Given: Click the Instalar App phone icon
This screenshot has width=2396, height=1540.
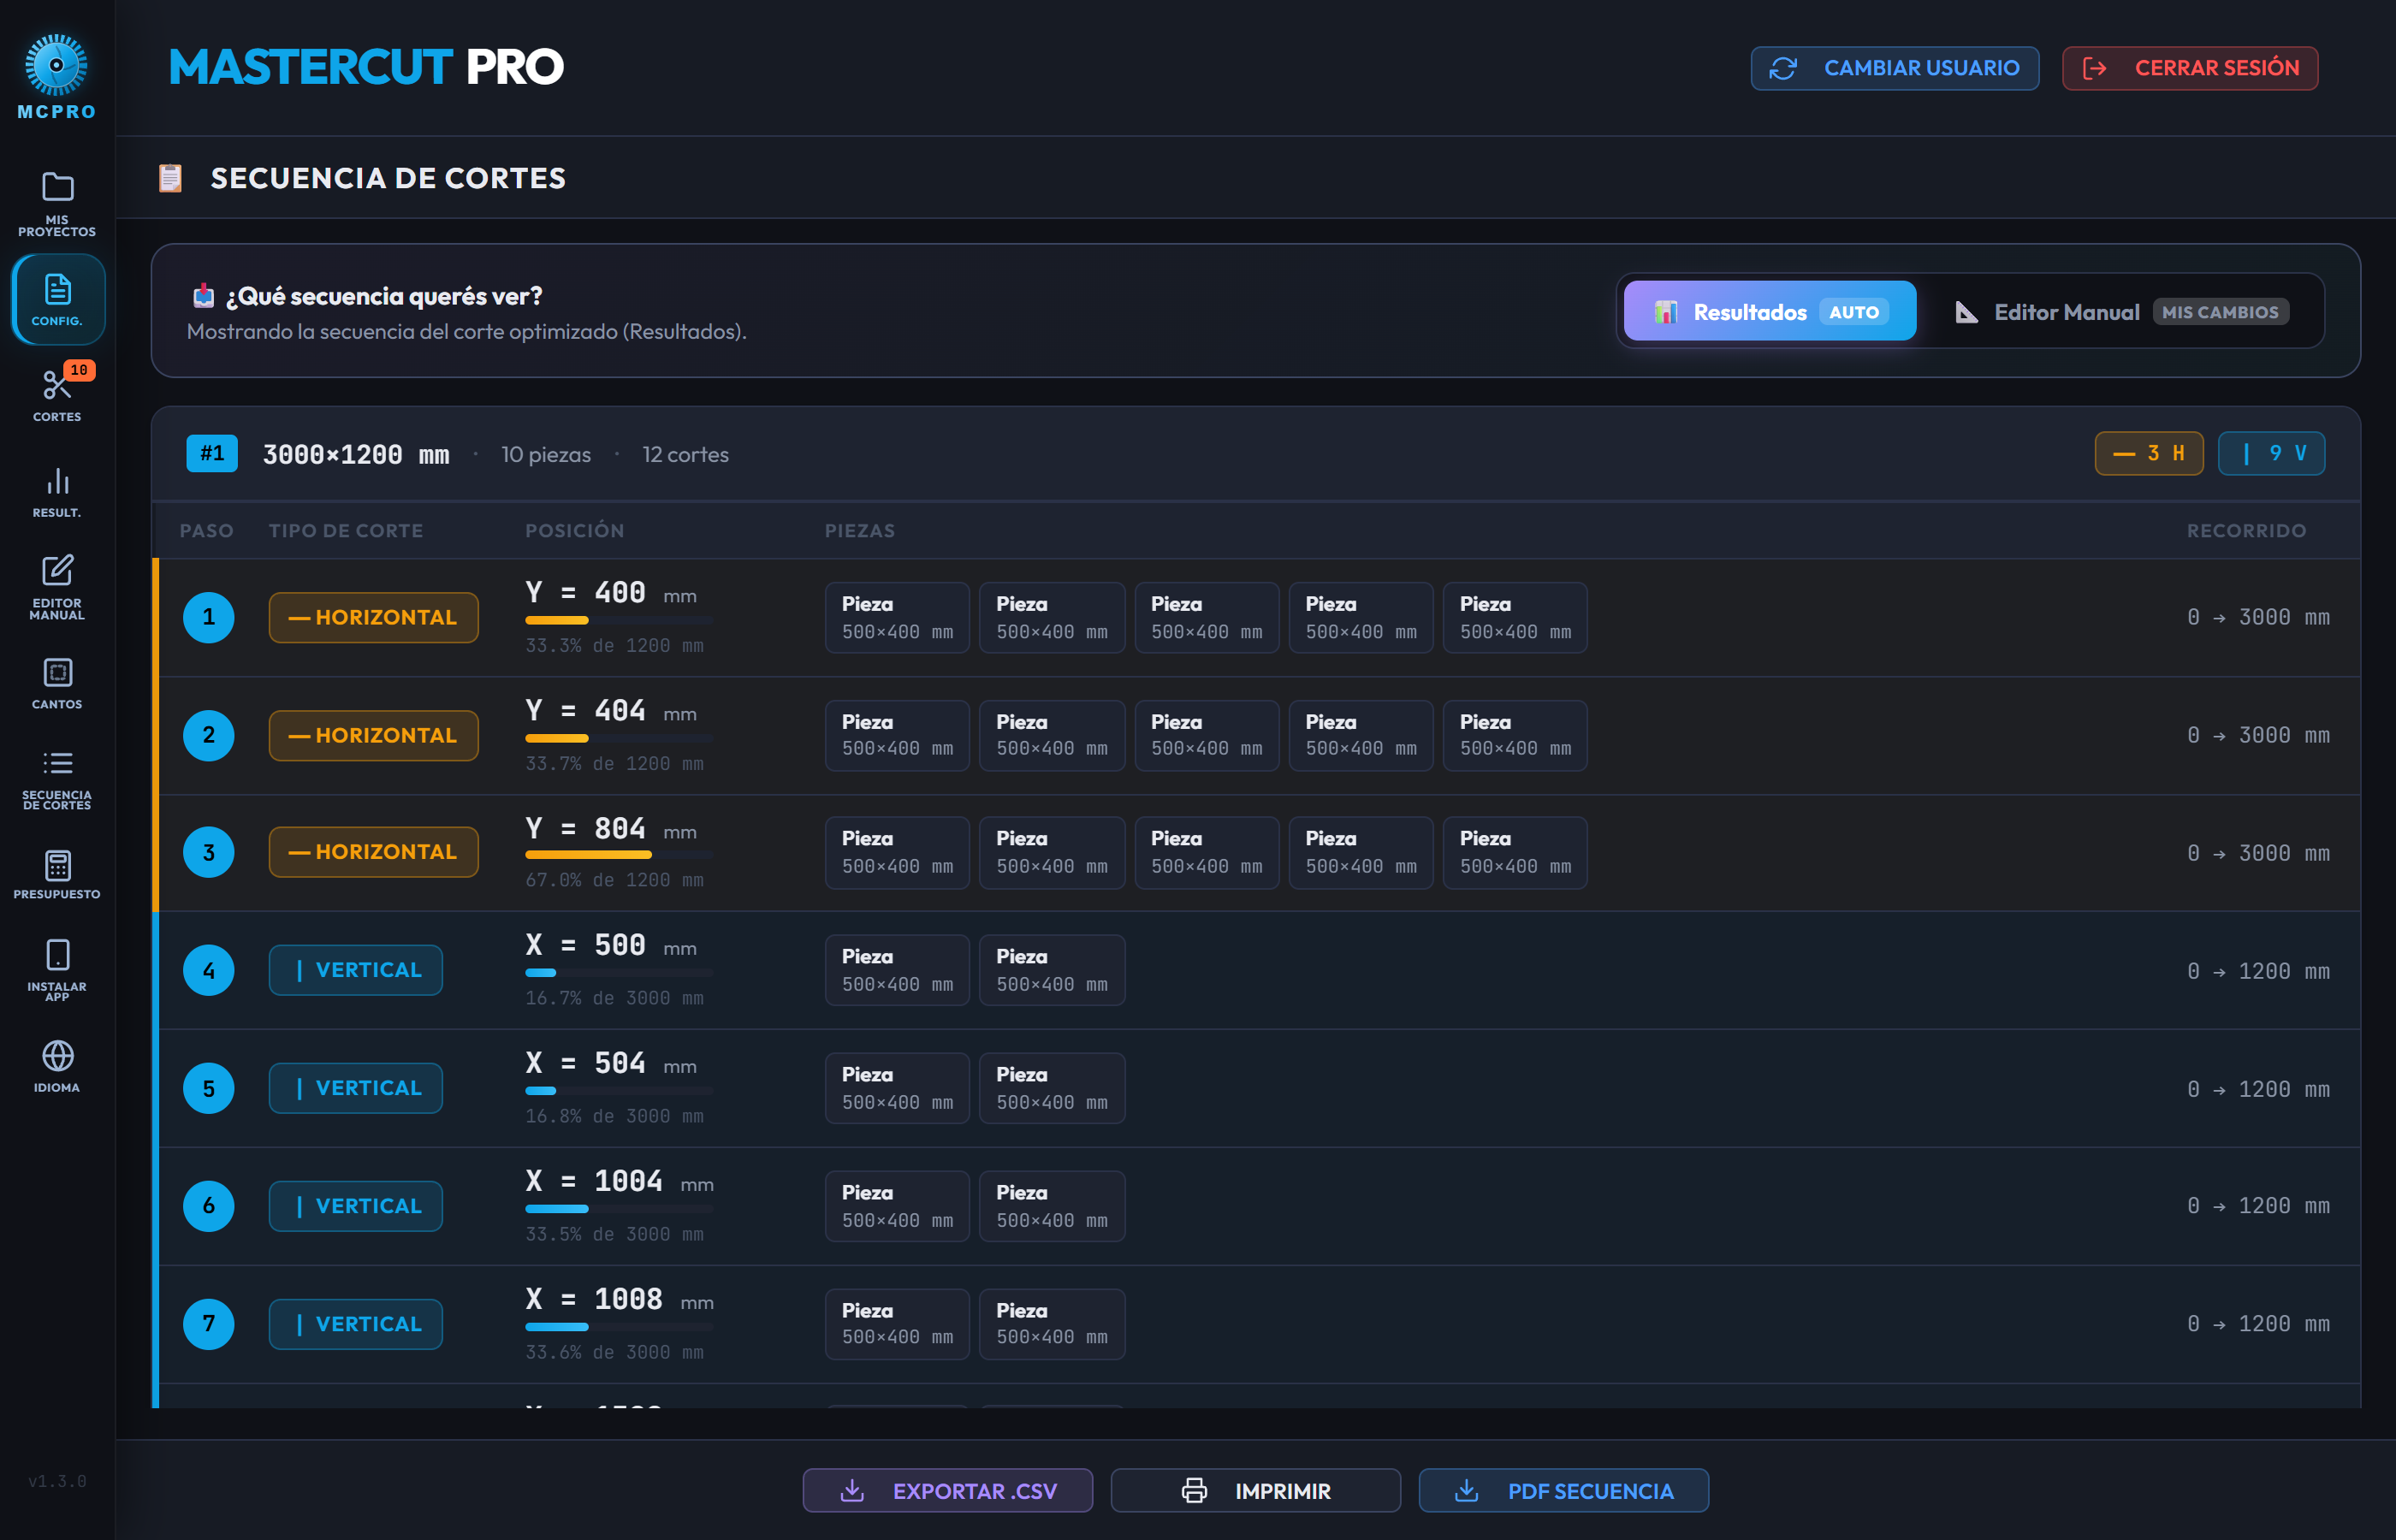Looking at the screenshot, I should (x=57, y=955).
